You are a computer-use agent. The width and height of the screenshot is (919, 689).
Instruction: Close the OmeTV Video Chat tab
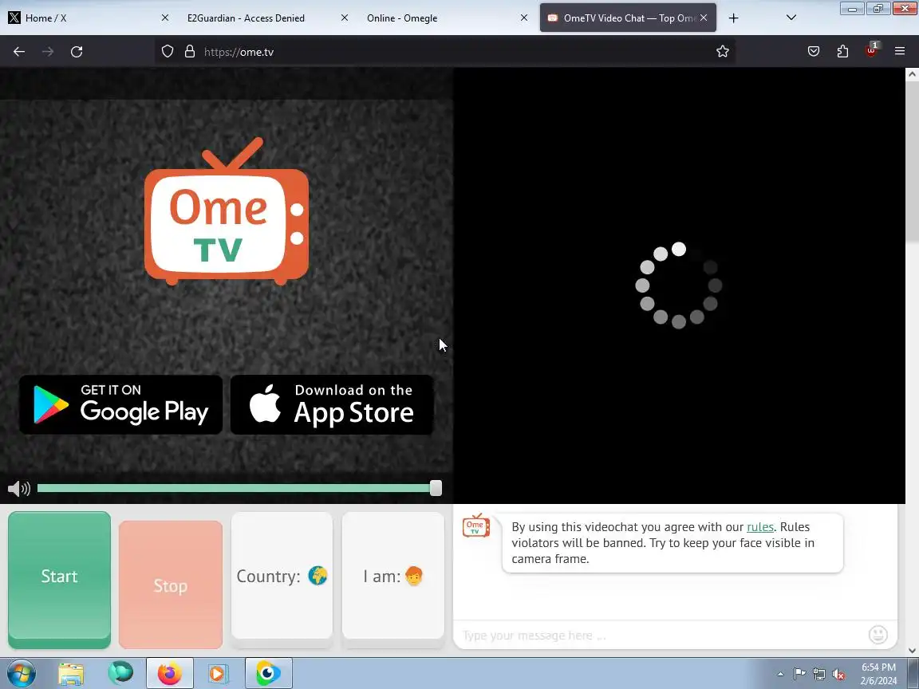coord(704,18)
